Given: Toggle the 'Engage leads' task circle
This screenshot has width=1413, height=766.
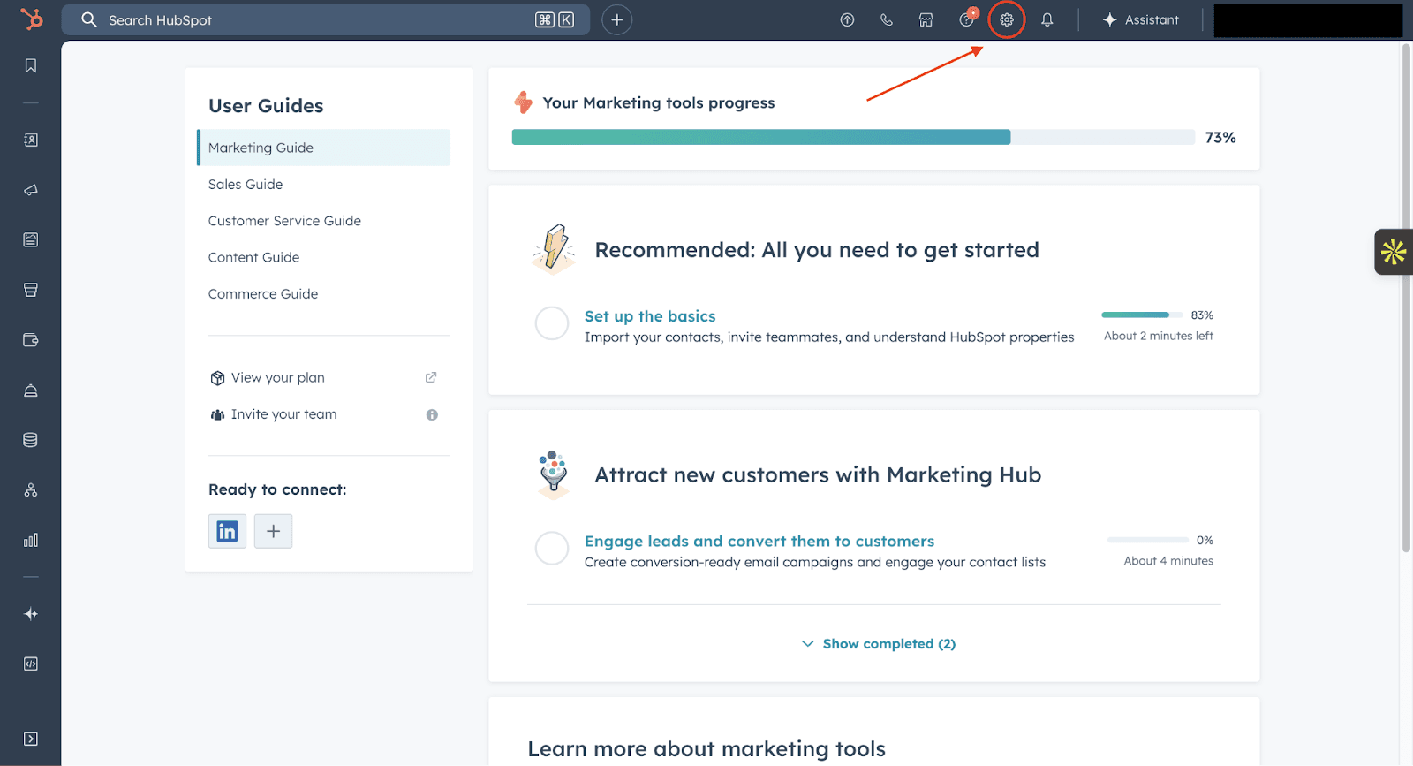Looking at the screenshot, I should coord(552,549).
